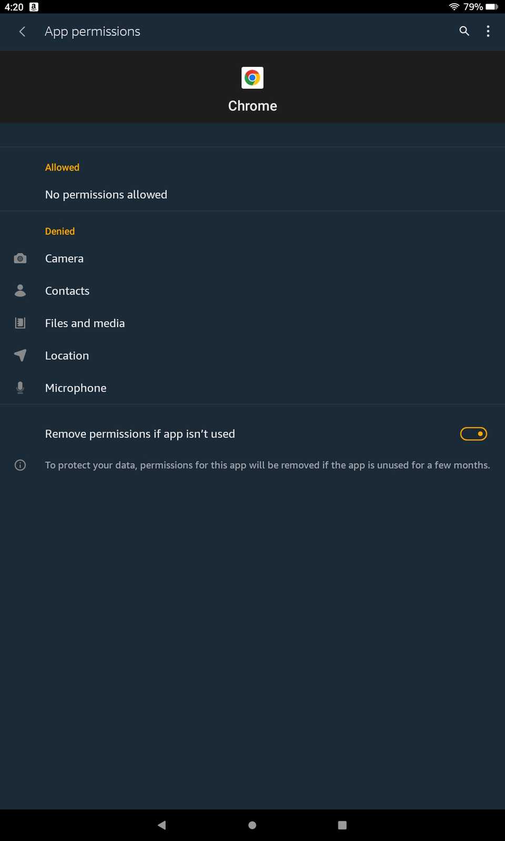Open the three-dot overflow menu
Screen dimensions: 505x841
[x=488, y=32]
